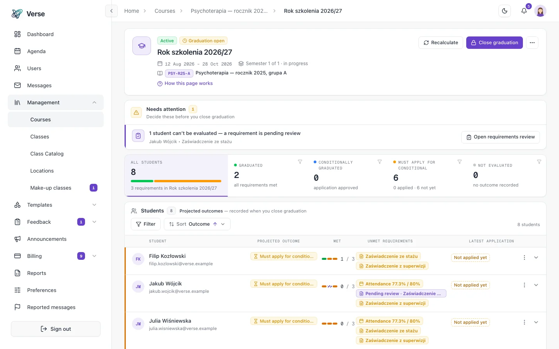Collapse sidebar with the back chevron button
The image size is (559, 349).
coord(111,11)
